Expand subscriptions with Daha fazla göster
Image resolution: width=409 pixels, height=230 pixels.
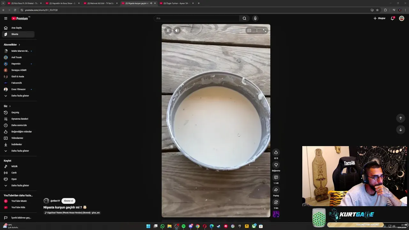point(18,96)
